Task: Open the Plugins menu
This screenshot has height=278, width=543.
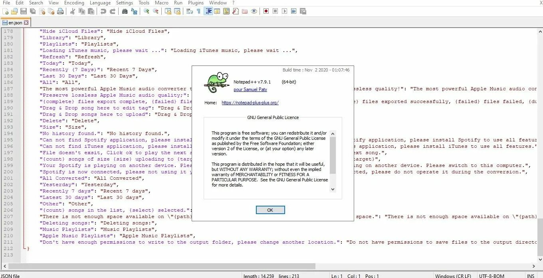Action: tap(196, 3)
